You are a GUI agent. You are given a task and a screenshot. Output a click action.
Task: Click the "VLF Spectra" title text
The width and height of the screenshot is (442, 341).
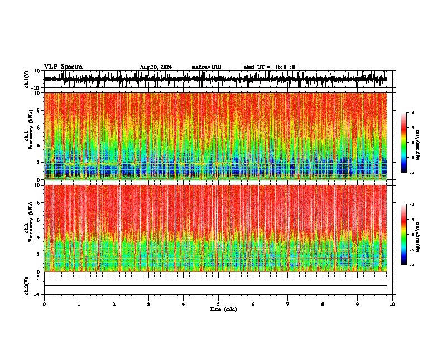(x=63, y=67)
